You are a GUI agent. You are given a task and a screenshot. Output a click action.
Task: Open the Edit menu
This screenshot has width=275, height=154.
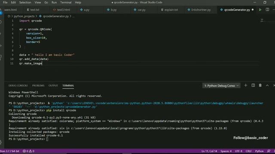(x=13, y=3)
